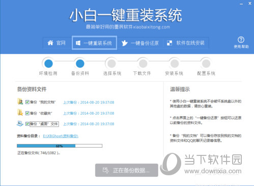
Task: Click the 正在备份文件( 746/1082 ) status text
Action: 39,153
